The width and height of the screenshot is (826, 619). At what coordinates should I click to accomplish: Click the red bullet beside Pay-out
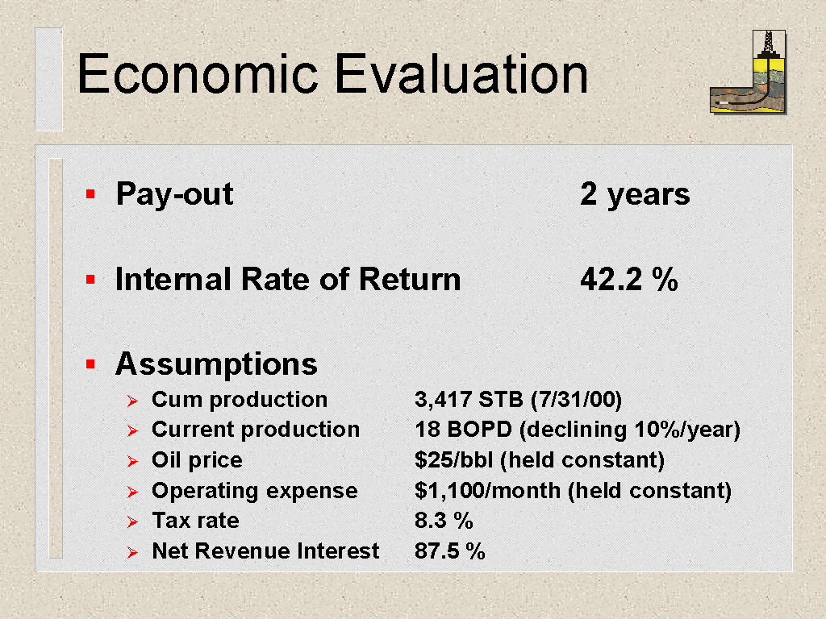90,194
